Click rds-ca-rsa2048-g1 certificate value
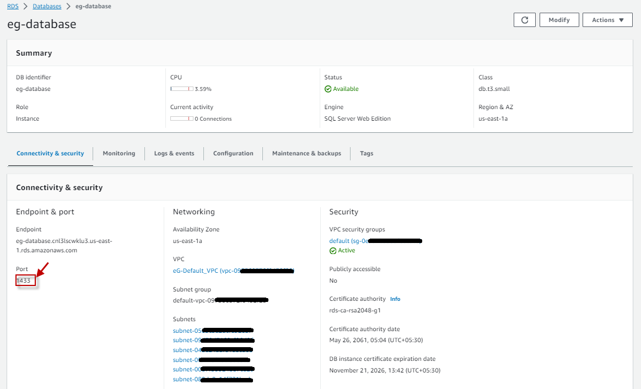Image resolution: width=641 pixels, height=389 pixels. [355, 310]
